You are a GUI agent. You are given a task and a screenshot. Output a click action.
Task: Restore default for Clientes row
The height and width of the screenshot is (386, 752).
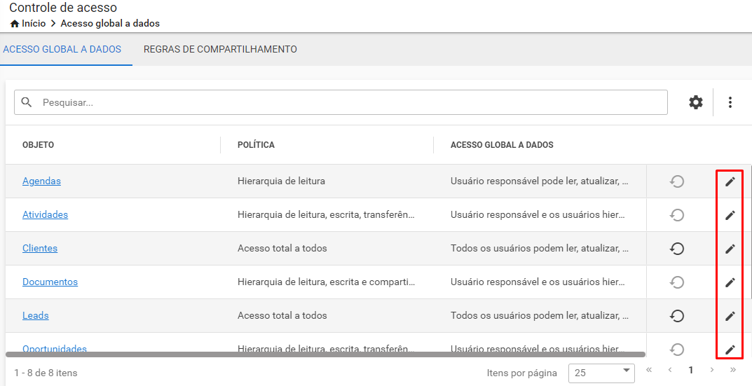tap(677, 249)
